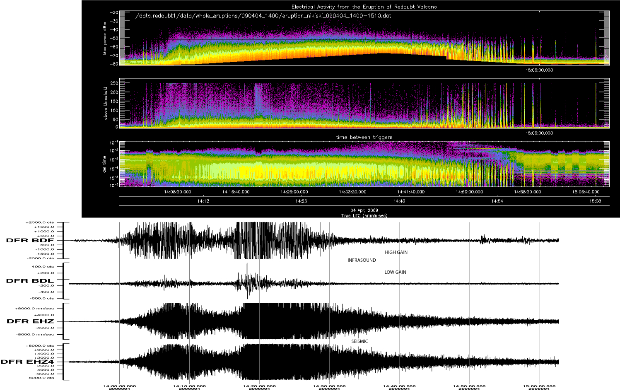The height and width of the screenshot is (391, 620).
Task: Click the '-2000.0 cts' scale label of DFR BDF
Action: click(x=40, y=258)
